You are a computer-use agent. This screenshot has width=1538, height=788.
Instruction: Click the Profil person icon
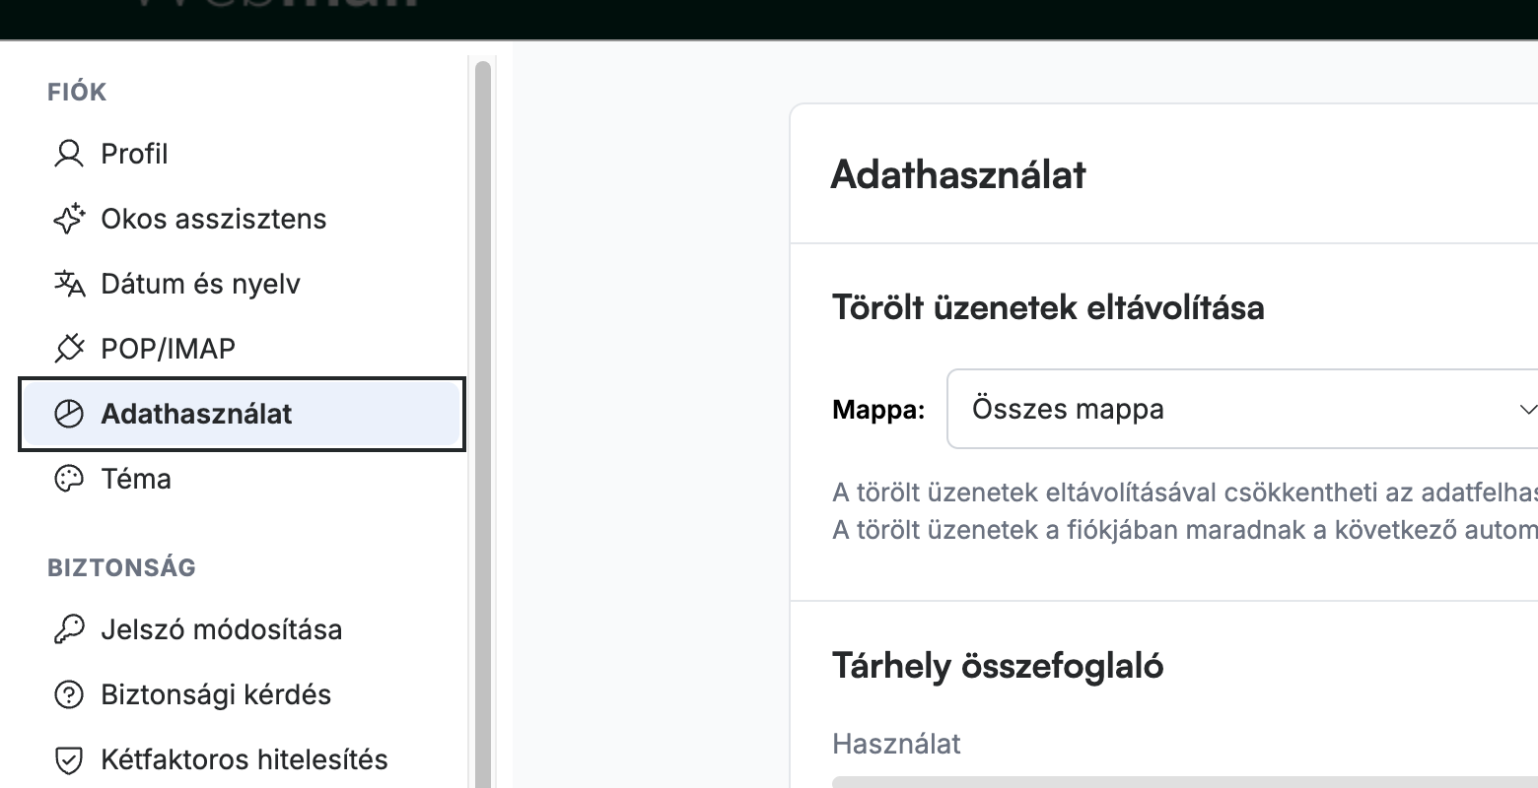click(68, 154)
